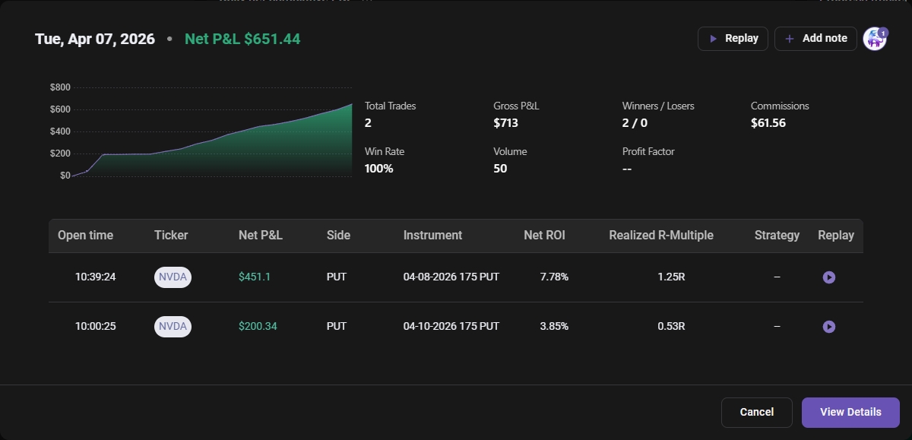912x440 pixels.
Task: Select NVDA ticker tag in 10:39:24 row
Action: point(173,277)
